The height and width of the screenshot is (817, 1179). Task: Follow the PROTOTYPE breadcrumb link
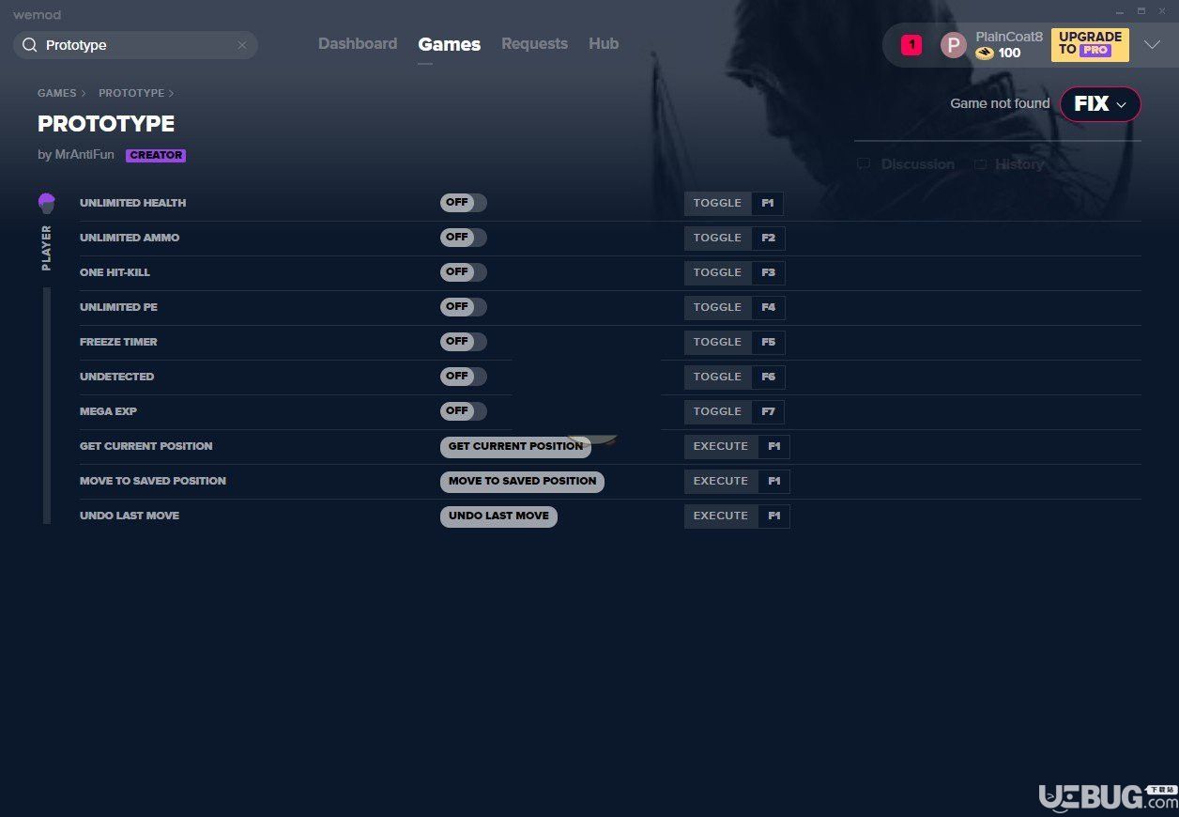tap(131, 94)
